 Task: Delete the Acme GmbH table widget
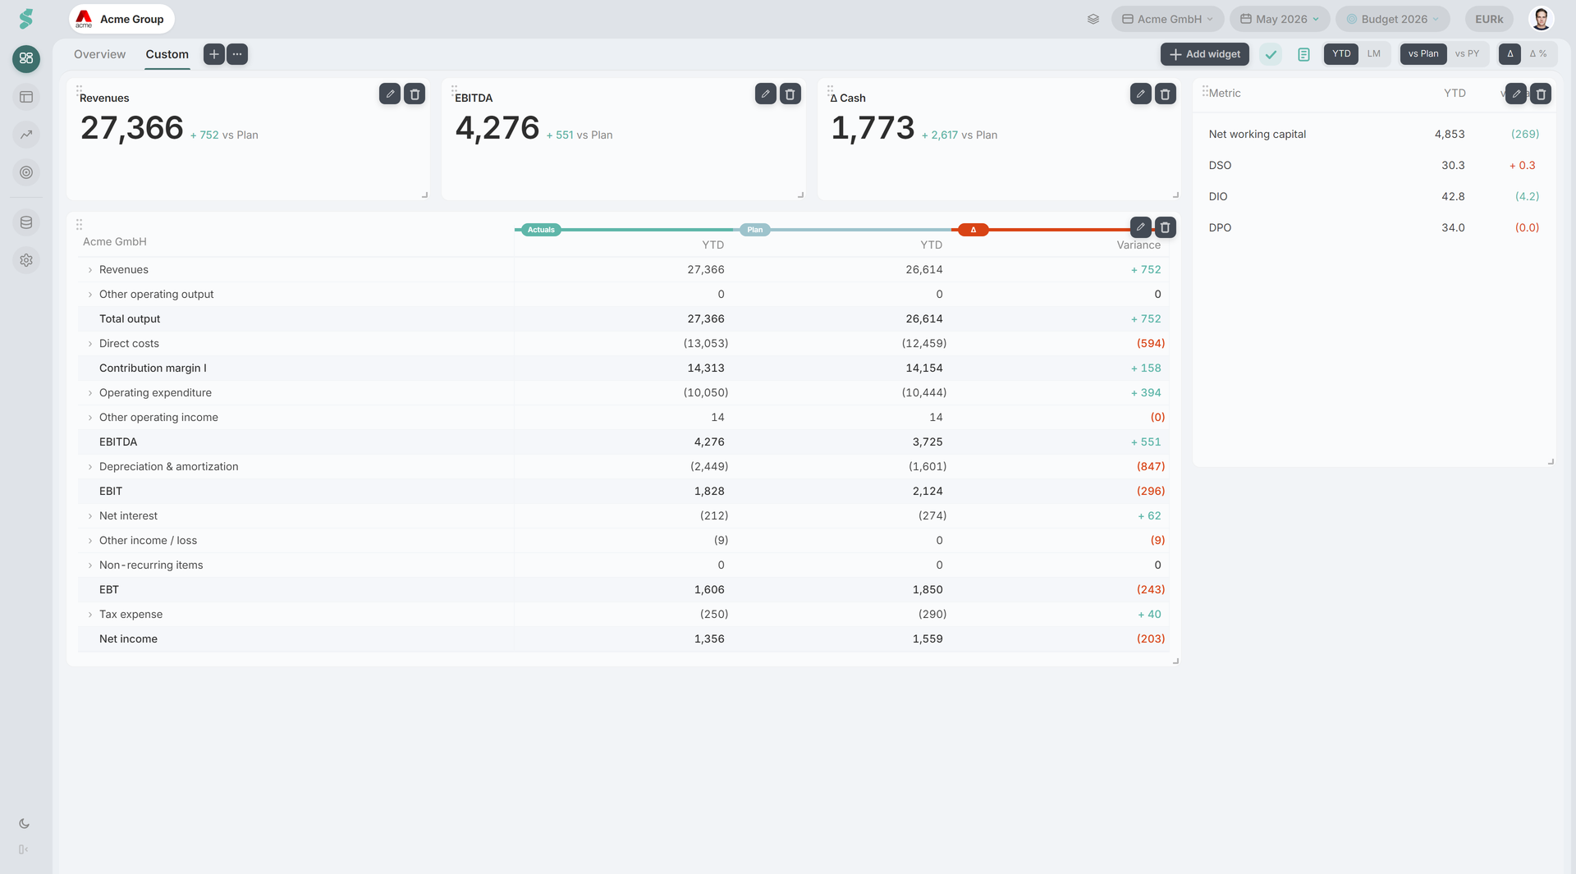(1166, 227)
